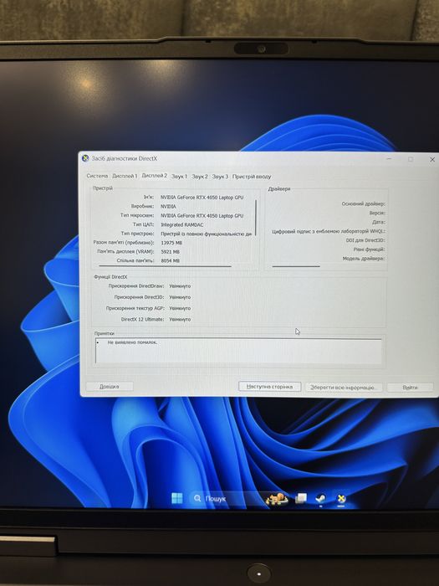439x586 pixels.
Task: Open the DirectX diagnostic taskbar icon
Action: pyautogui.click(x=341, y=499)
